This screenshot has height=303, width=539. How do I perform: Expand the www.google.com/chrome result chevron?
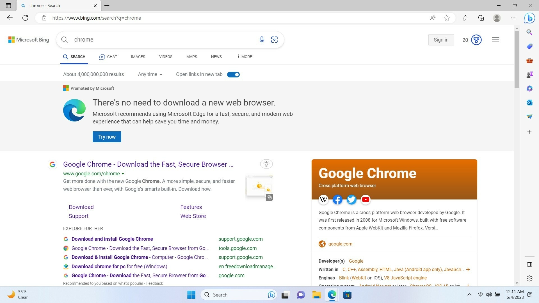click(x=123, y=174)
